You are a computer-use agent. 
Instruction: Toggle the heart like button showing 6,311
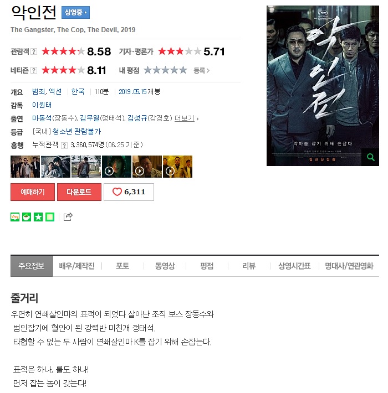coord(129,192)
